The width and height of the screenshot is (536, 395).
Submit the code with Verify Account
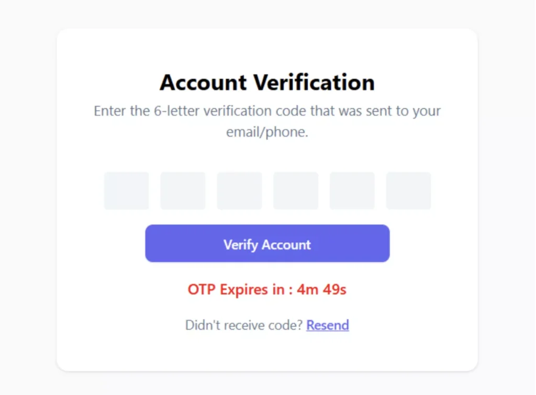coord(267,243)
